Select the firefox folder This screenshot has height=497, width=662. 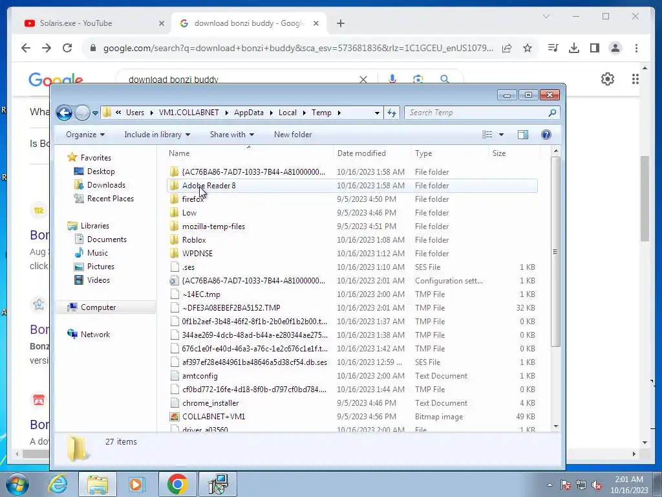(352, 199)
